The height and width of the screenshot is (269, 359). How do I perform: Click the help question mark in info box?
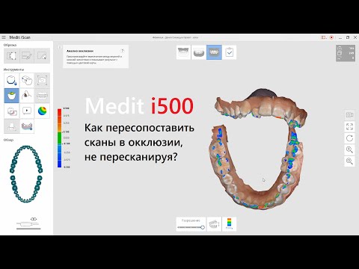(x=123, y=51)
